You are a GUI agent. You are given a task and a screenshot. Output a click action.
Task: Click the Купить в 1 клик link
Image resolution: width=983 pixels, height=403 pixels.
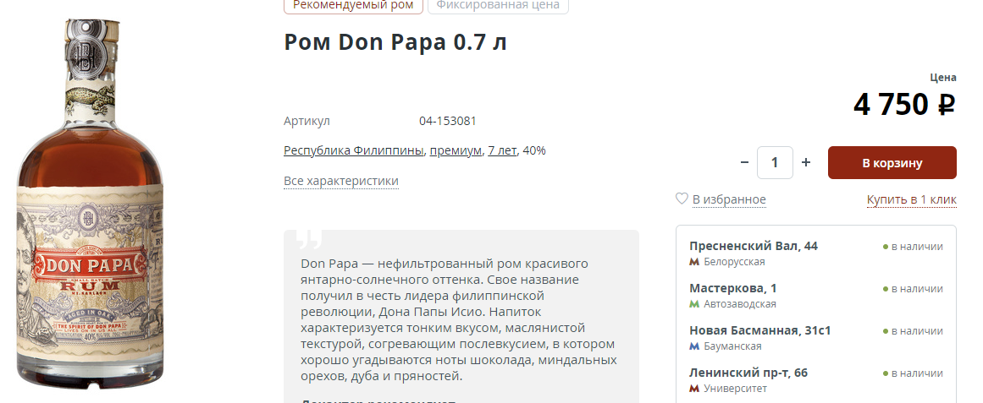[912, 199]
